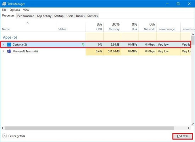Click the horizontal scrollbar thumb
Image resolution: width=195 pixels, height=142 pixels.
coord(89,128)
